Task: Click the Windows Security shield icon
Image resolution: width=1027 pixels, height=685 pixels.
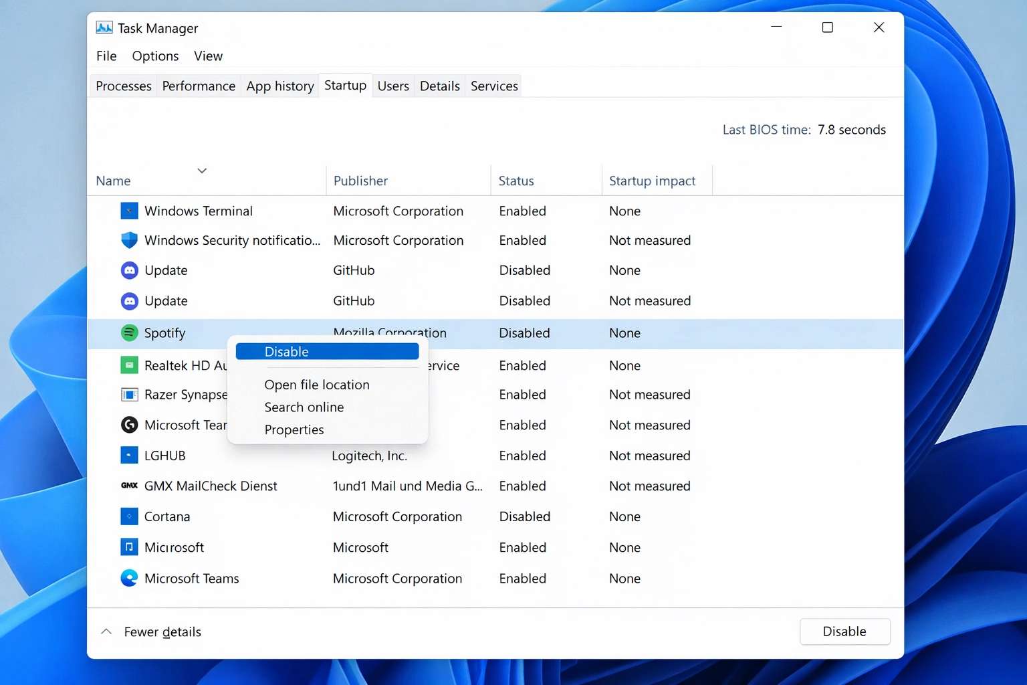Action: click(x=129, y=240)
